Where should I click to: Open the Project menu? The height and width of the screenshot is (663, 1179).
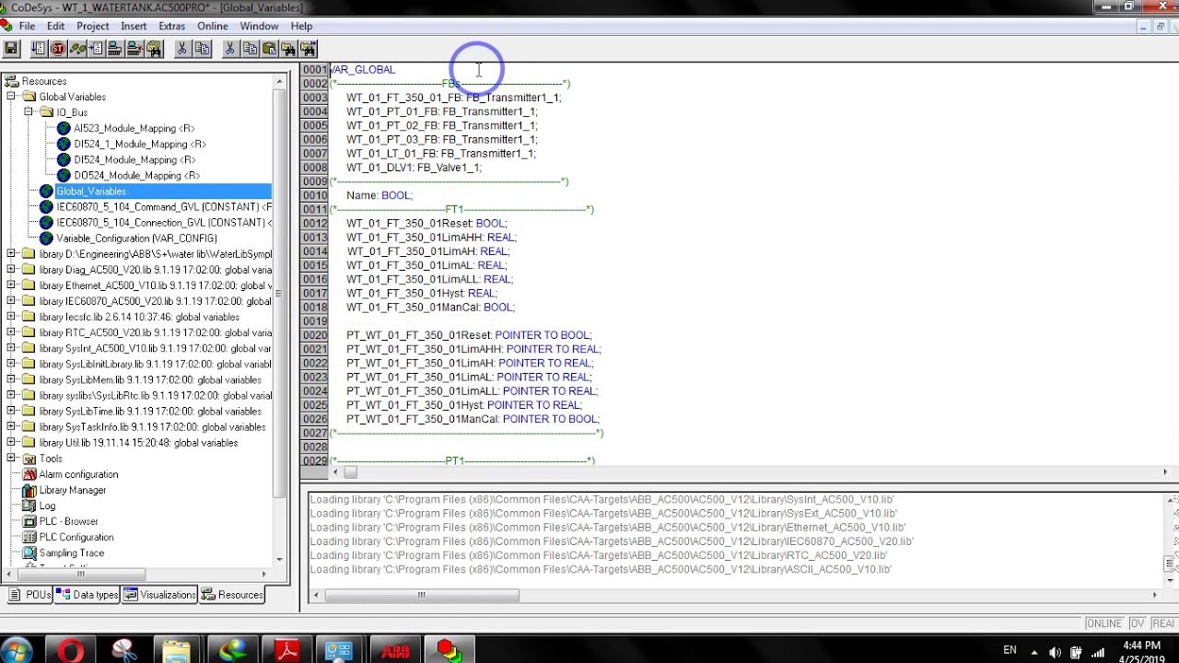[92, 26]
